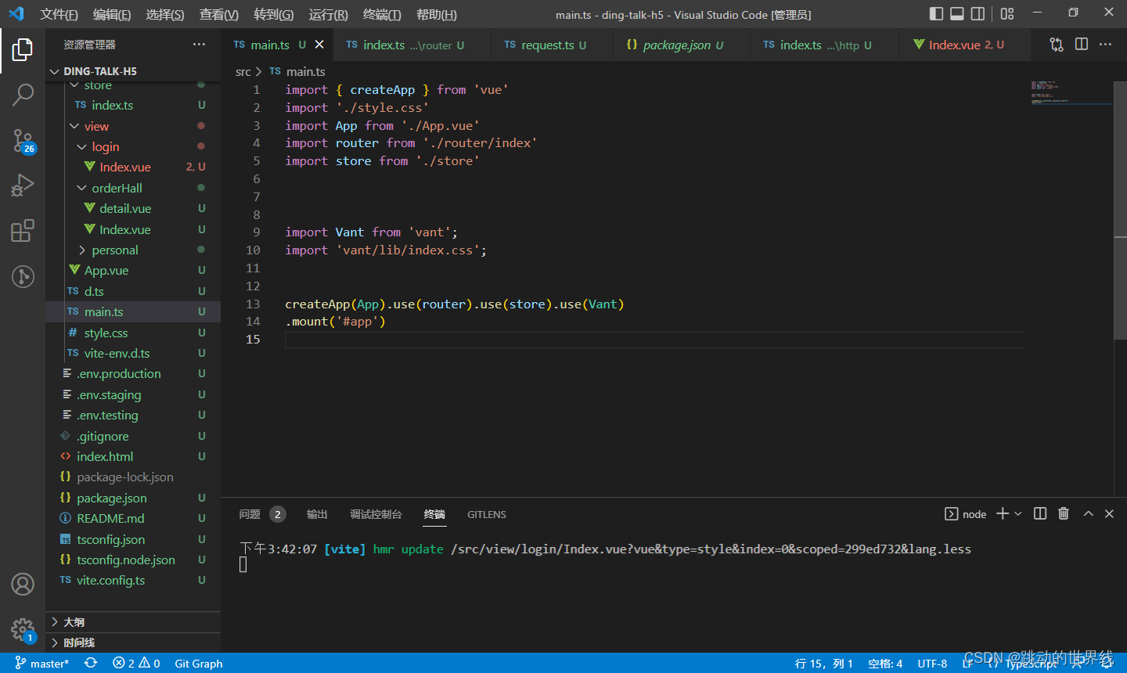This screenshot has height=673, width=1127.
Task: Open Run and Debug view
Action: [23, 185]
